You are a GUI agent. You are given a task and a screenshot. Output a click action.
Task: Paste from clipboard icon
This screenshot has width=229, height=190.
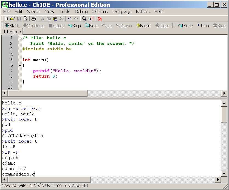(55, 19)
